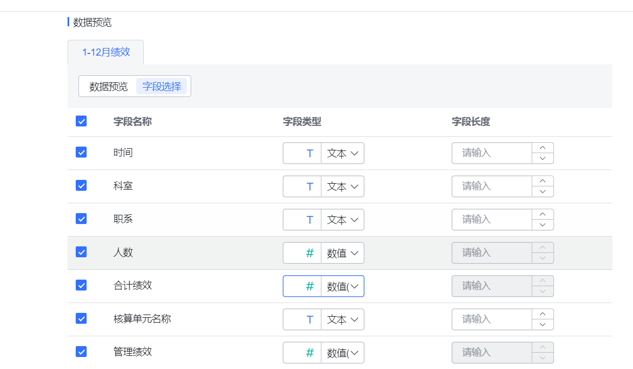Toggle the select-all fields checkbox in header
The width and height of the screenshot is (633, 369).
coord(81,121)
